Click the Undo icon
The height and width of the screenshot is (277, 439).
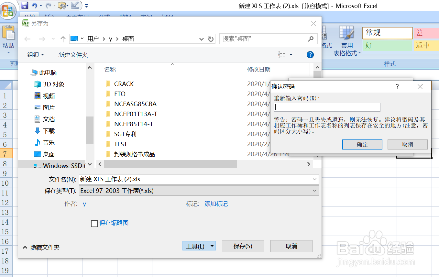pos(35,5)
